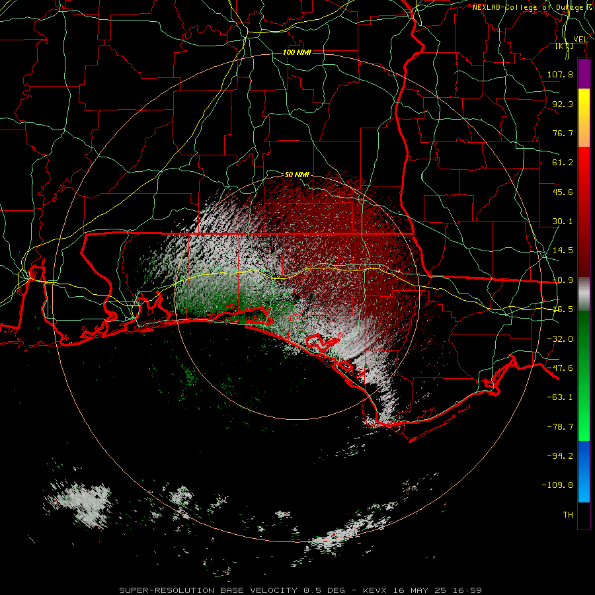Select the 61.2 velocity scale value
Viewport: 595px width, 595px height.
click(x=563, y=163)
